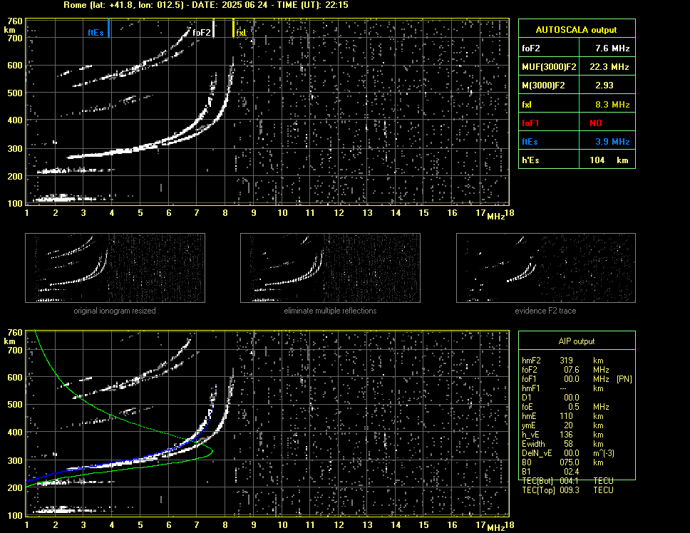Select the TEC[Top] row reading 009.3 TECU
Image resolution: width=690 pixels, height=533 pixels.
click(x=567, y=490)
